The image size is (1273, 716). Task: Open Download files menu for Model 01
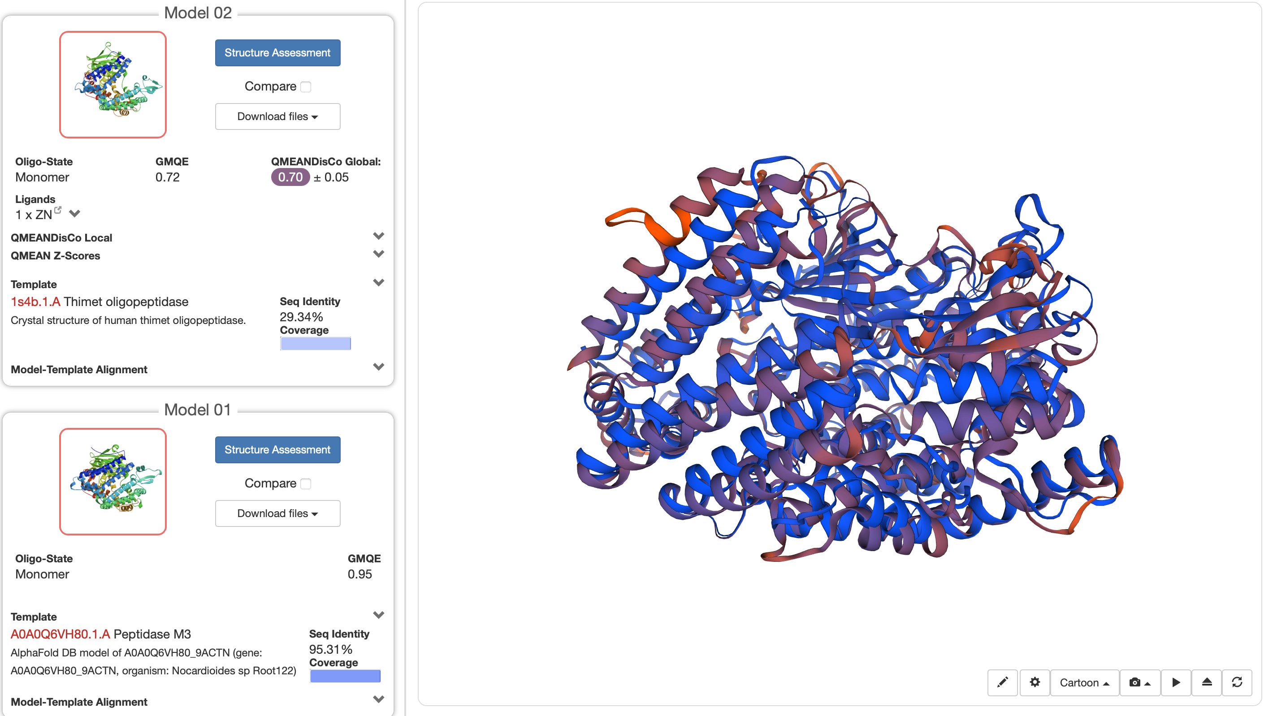(278, 513)
